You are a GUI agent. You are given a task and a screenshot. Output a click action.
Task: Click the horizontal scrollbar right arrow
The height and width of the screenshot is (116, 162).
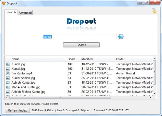pyautogui.click(x=151, y=97)
